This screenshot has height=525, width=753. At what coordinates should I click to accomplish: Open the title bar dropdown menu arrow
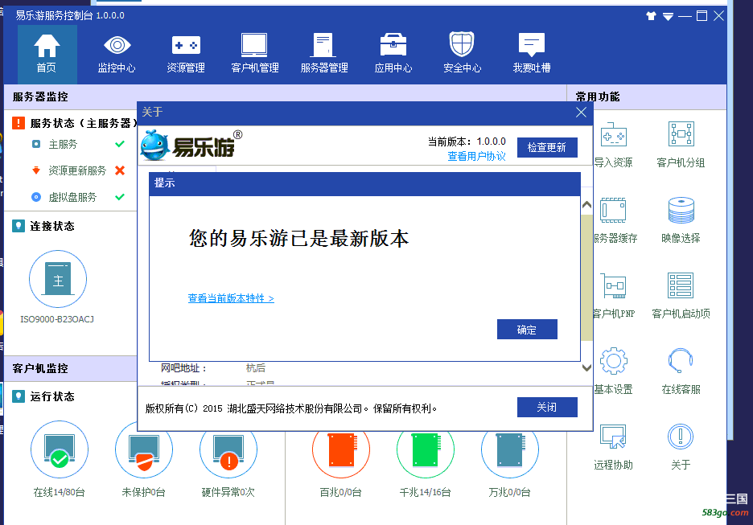coord(668,17)
